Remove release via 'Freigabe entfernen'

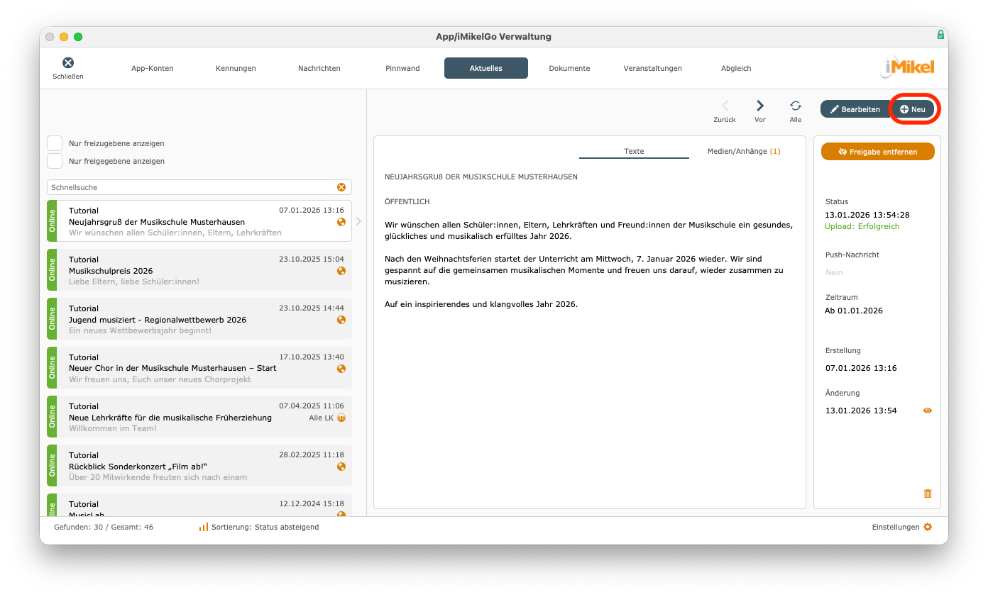pos(877,151)
